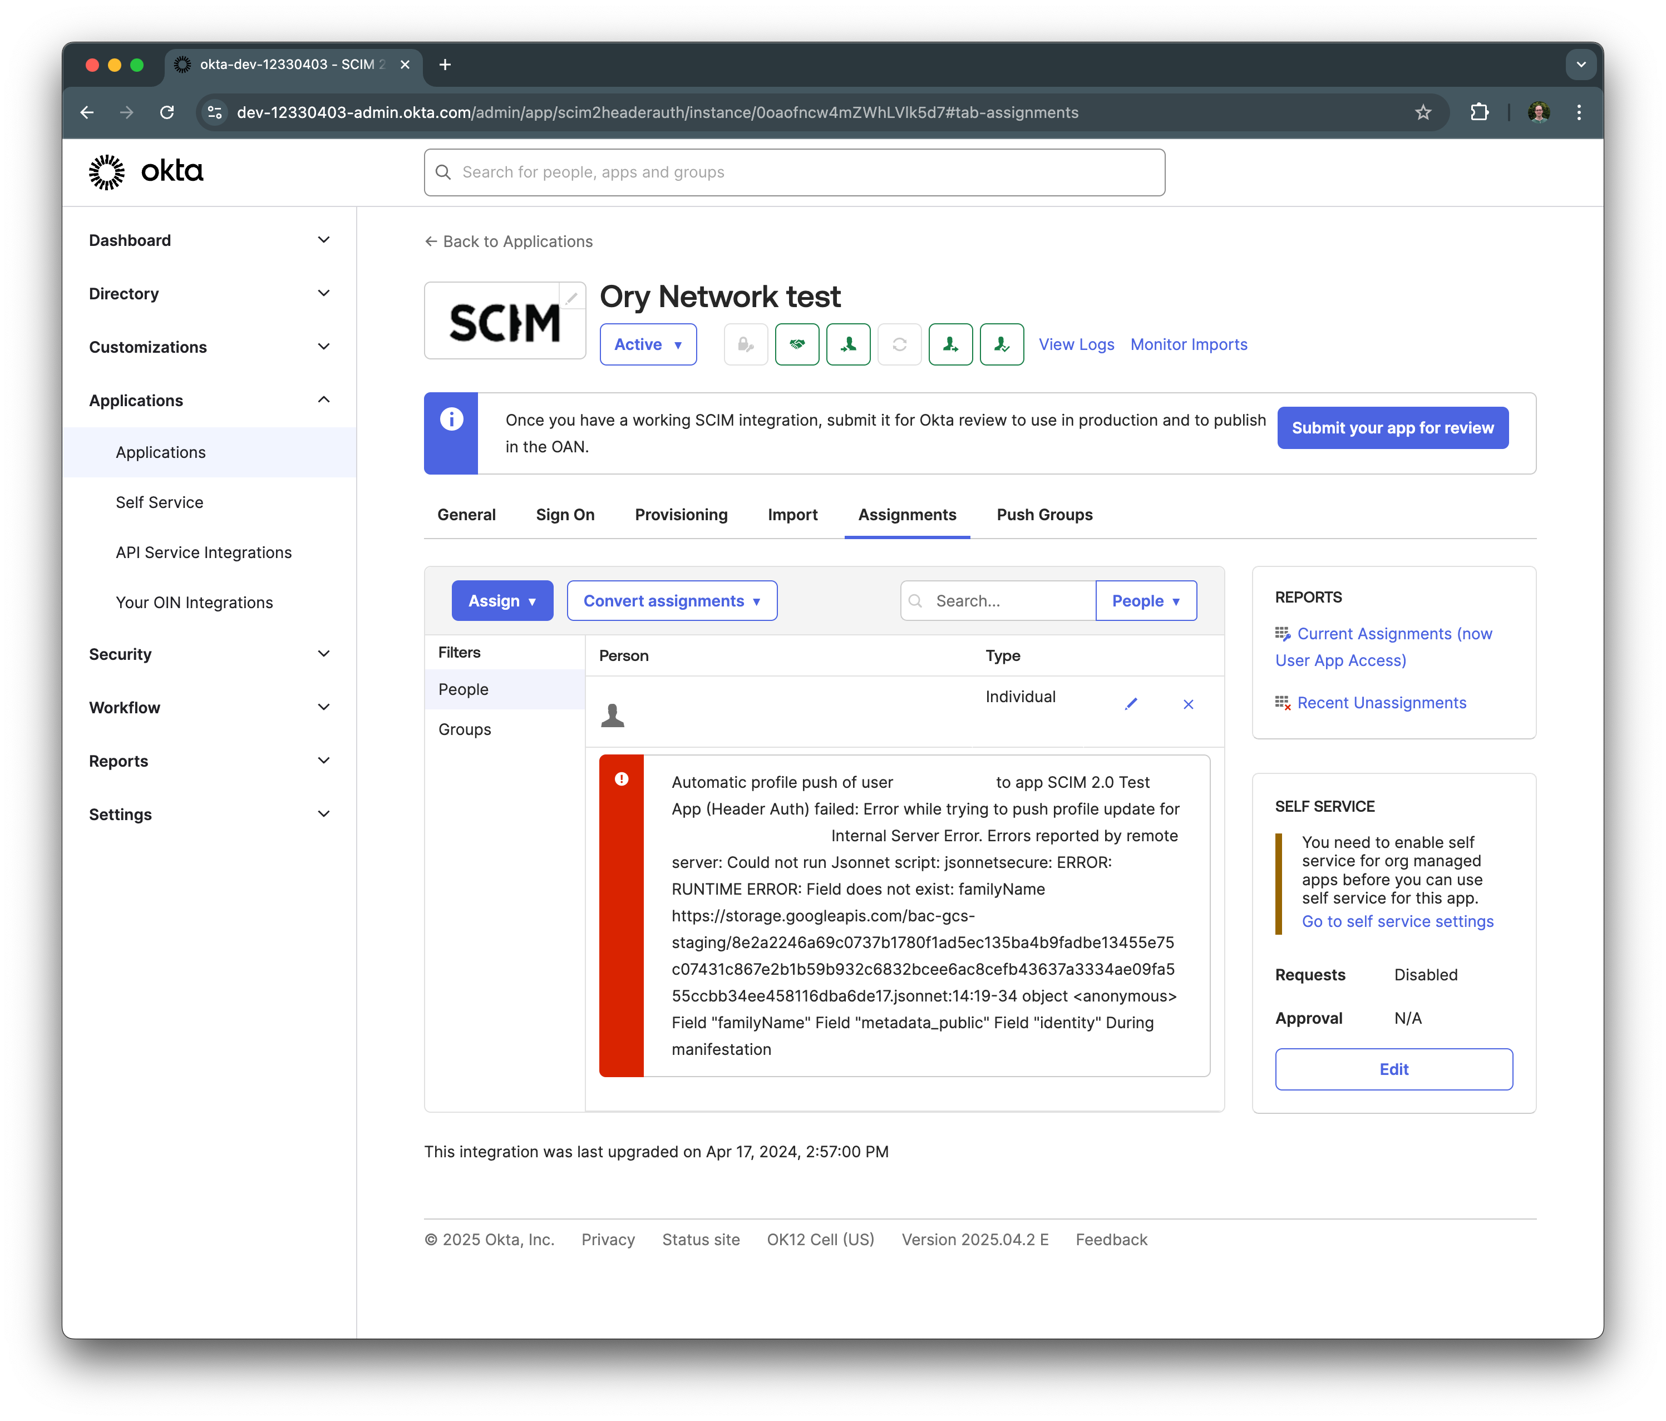Expand the Security sidebar section

point(209,654)
